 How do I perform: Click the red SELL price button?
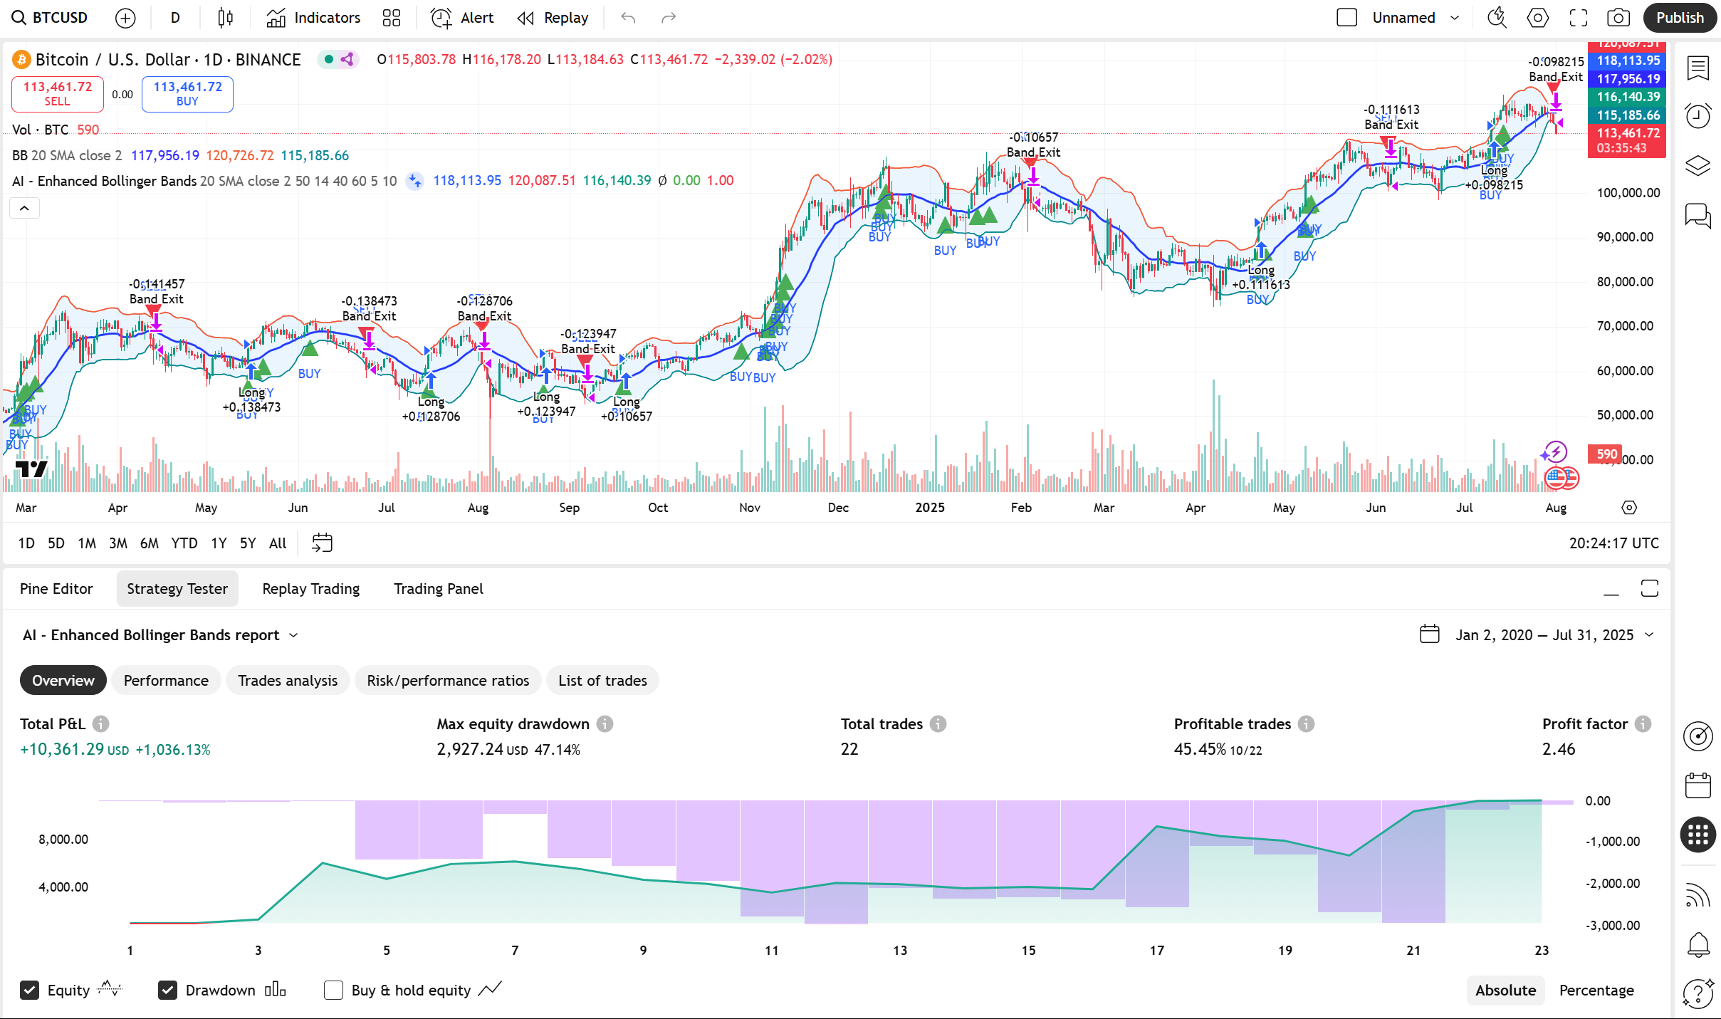pyautogui.click(x=58, y=94)
